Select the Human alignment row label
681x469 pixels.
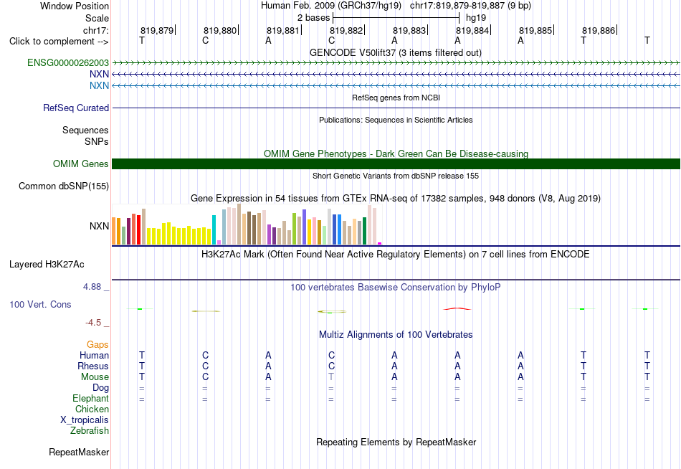[94, 356]
